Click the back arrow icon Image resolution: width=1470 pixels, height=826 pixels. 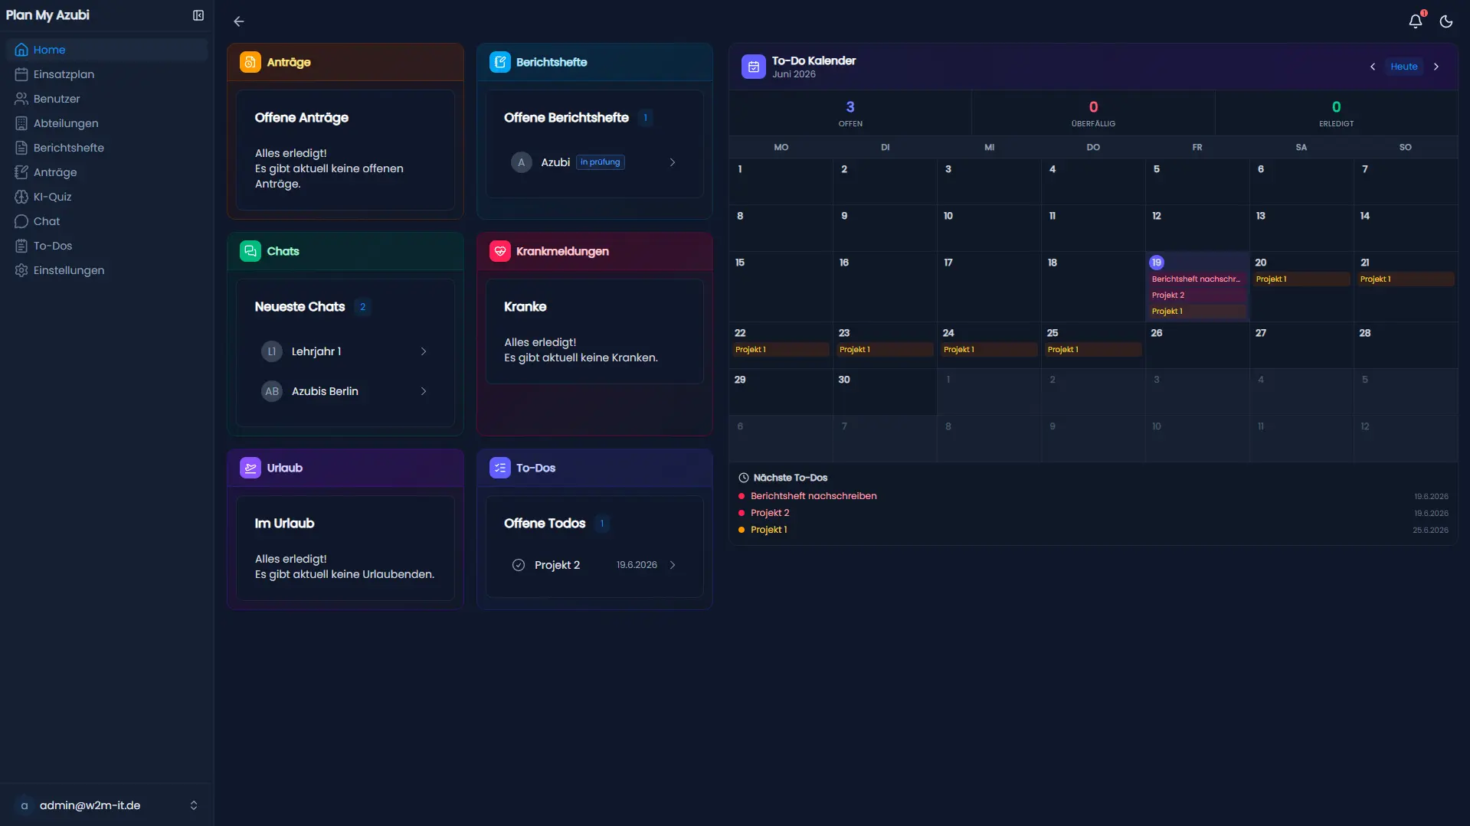point(239,21)
